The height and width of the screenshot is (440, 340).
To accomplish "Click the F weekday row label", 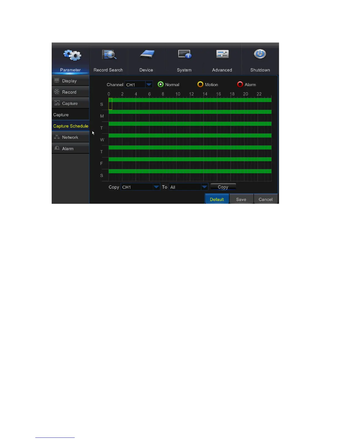I will 101,163.
